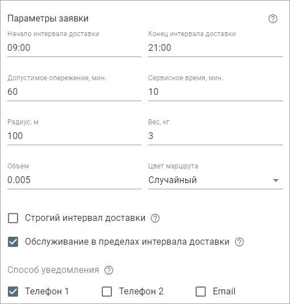The width and height of the screenshot is (290, 304).
Task: Edit Начало интервала доставки field 09:00
Action: pyautogui.click(x=74, y=47)
